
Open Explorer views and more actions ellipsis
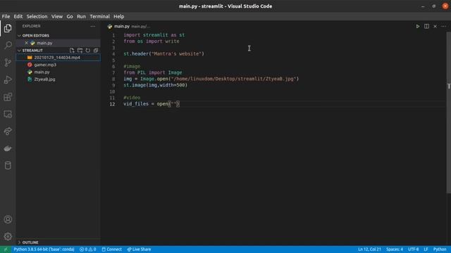pos(92,26)
